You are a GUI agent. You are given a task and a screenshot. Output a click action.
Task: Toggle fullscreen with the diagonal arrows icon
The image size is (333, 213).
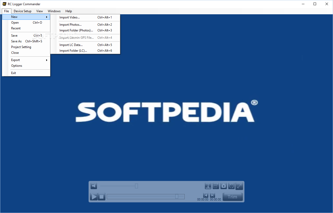coord(239,186)
